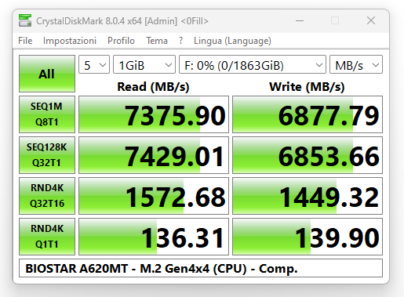This screenshot has height=297, width=404.
Task: Click the SEQ128K write result 6853.66
Action: point(308,155)
